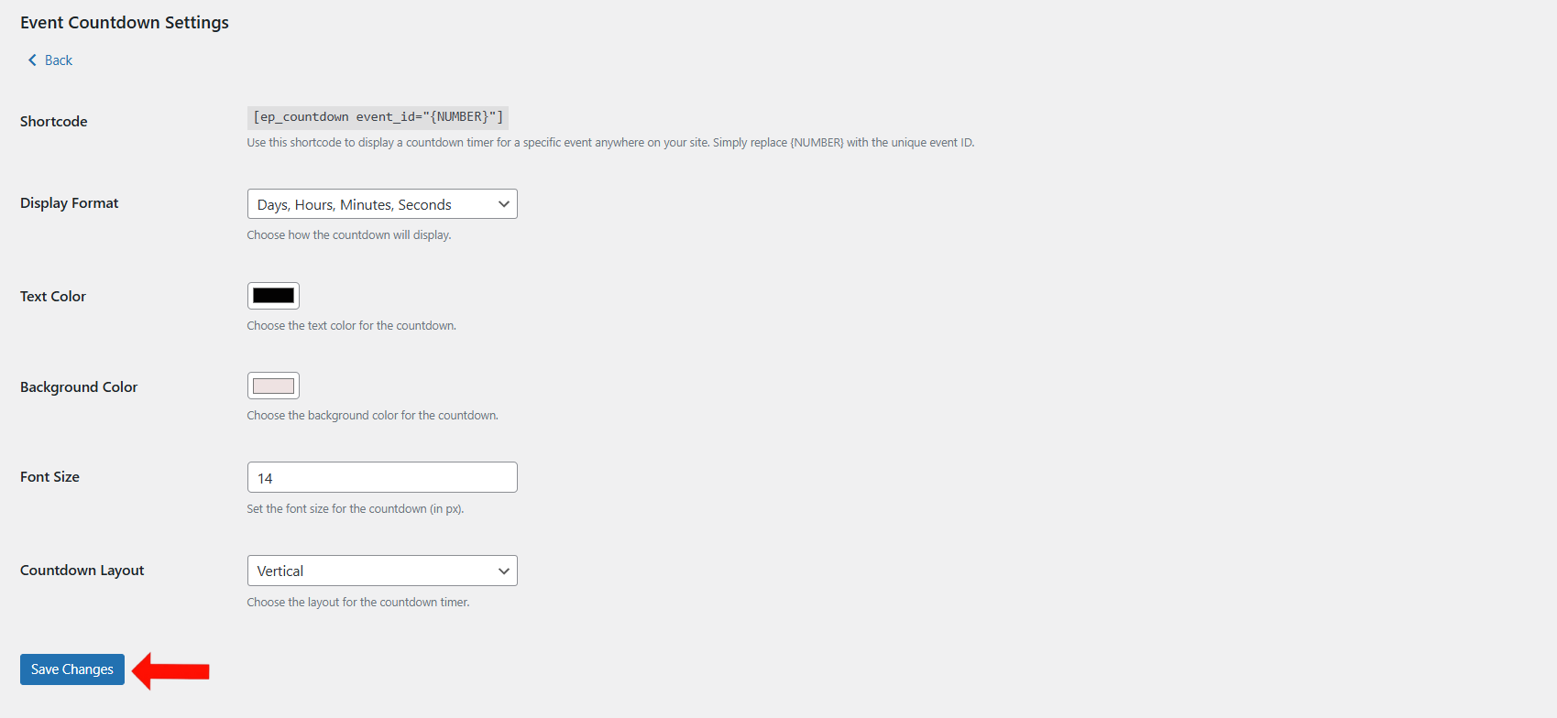Expand the Countdown Layout selector showing Vertical
The height and width of the screenshot is (718, 1557).
381,570
